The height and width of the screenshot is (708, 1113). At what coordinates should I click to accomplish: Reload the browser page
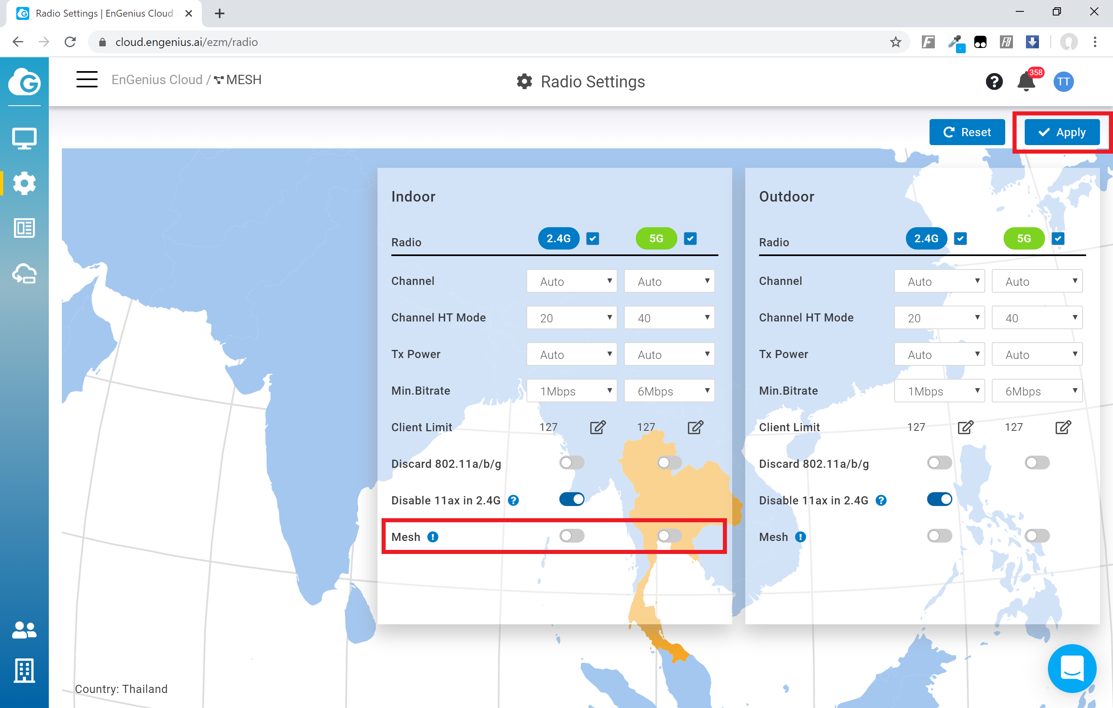[x=70, y=42]
